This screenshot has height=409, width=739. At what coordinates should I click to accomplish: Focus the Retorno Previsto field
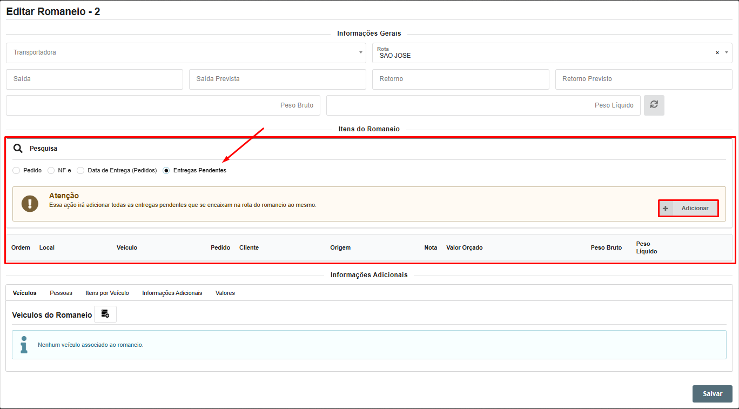click(643, 79)
